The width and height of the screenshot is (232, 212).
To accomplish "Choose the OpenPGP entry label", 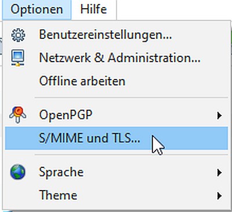I will [66, 115].
